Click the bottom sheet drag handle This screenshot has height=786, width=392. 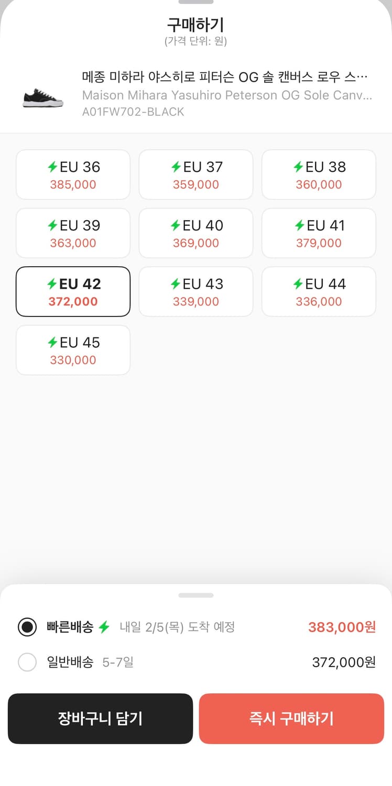pos(196,595)
